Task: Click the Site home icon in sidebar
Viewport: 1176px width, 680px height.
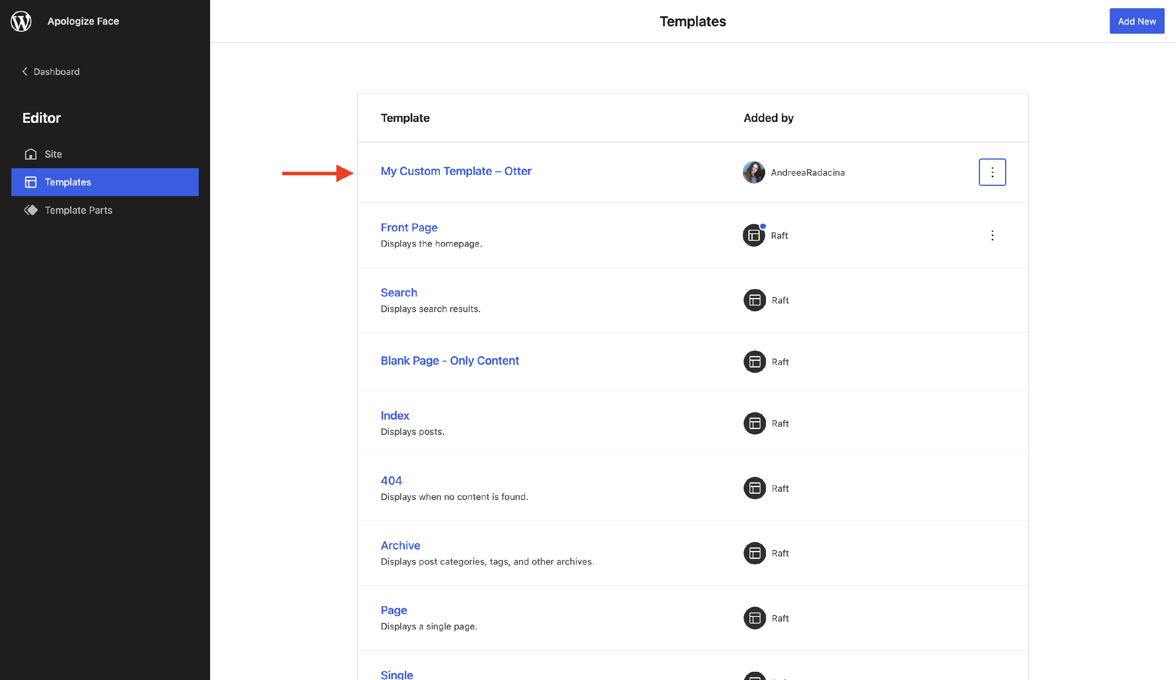Action: (31, 154)
